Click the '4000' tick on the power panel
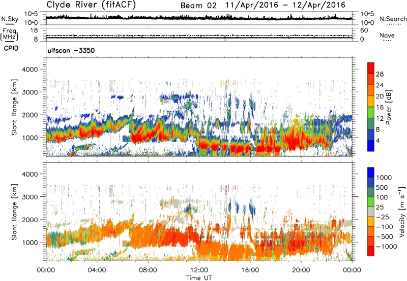 30,69
